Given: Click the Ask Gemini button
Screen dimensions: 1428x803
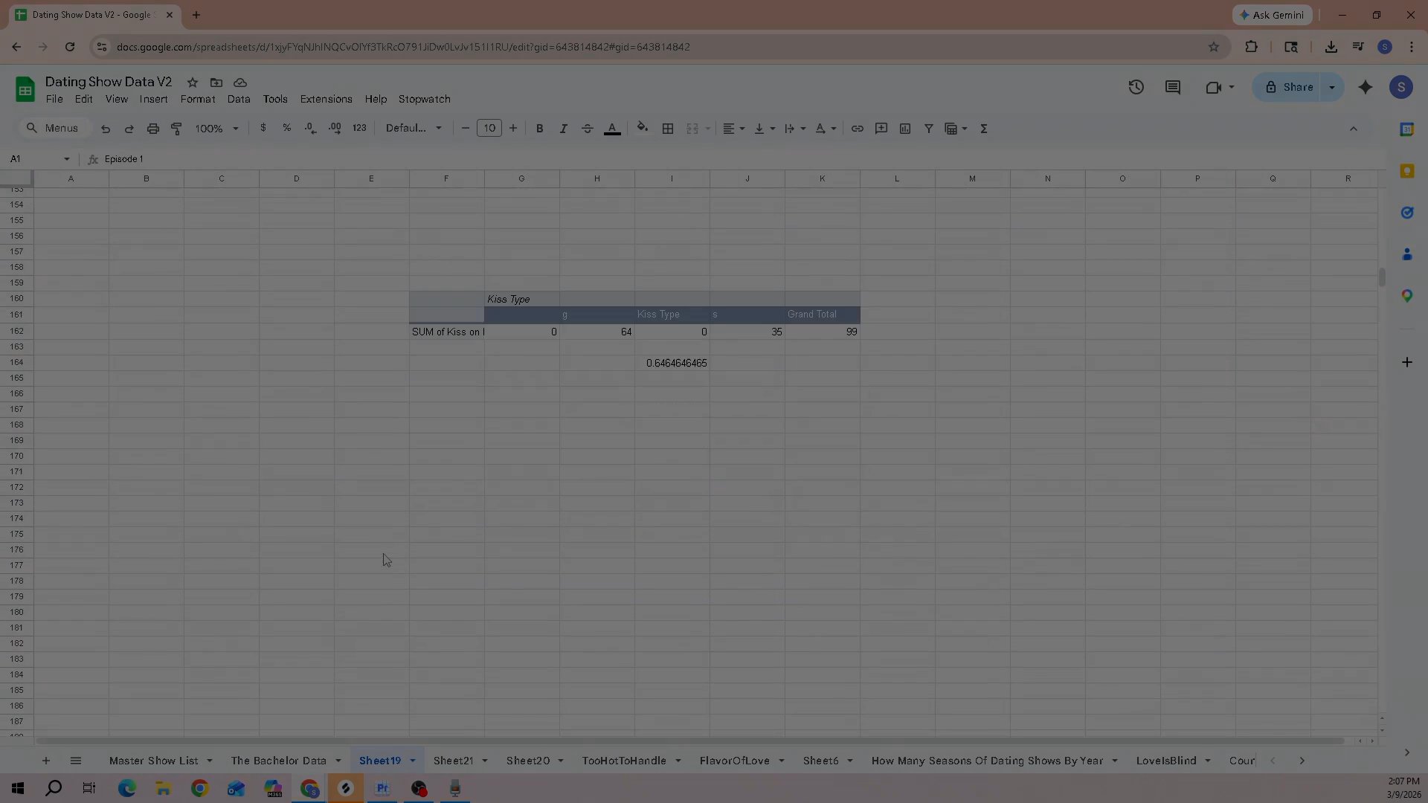Looking at the screenshot, I should (x=1272, y=15).
